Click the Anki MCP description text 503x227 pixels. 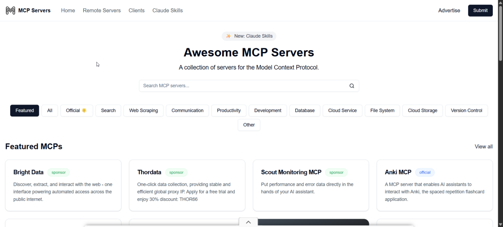(435, 192)
